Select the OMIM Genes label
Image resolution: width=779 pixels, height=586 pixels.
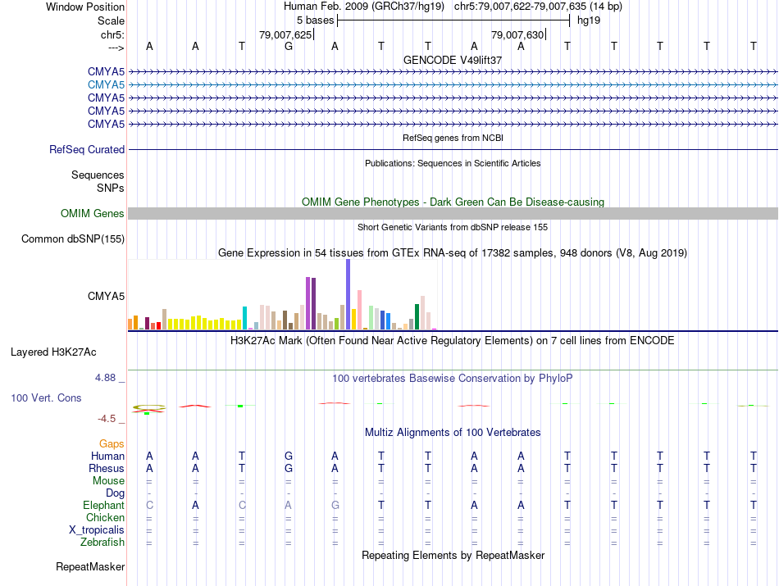92,214
